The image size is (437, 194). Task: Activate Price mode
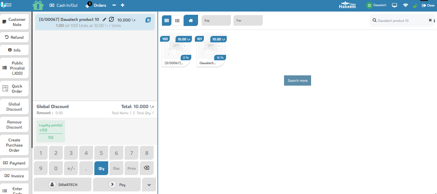point(131,168)
